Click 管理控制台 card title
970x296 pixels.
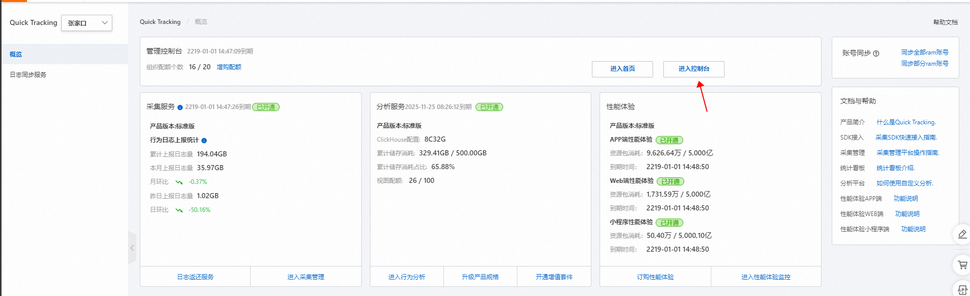coord(164,51)
